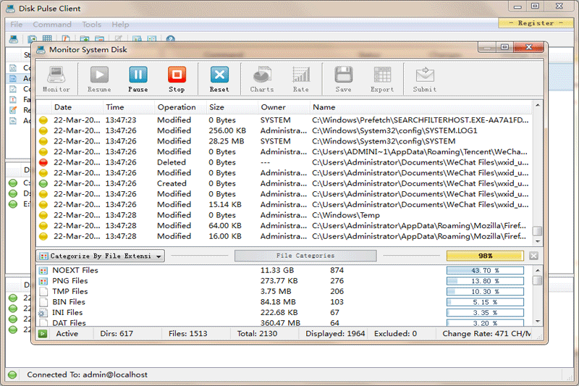Open the Help menu

tap(120, 25)
